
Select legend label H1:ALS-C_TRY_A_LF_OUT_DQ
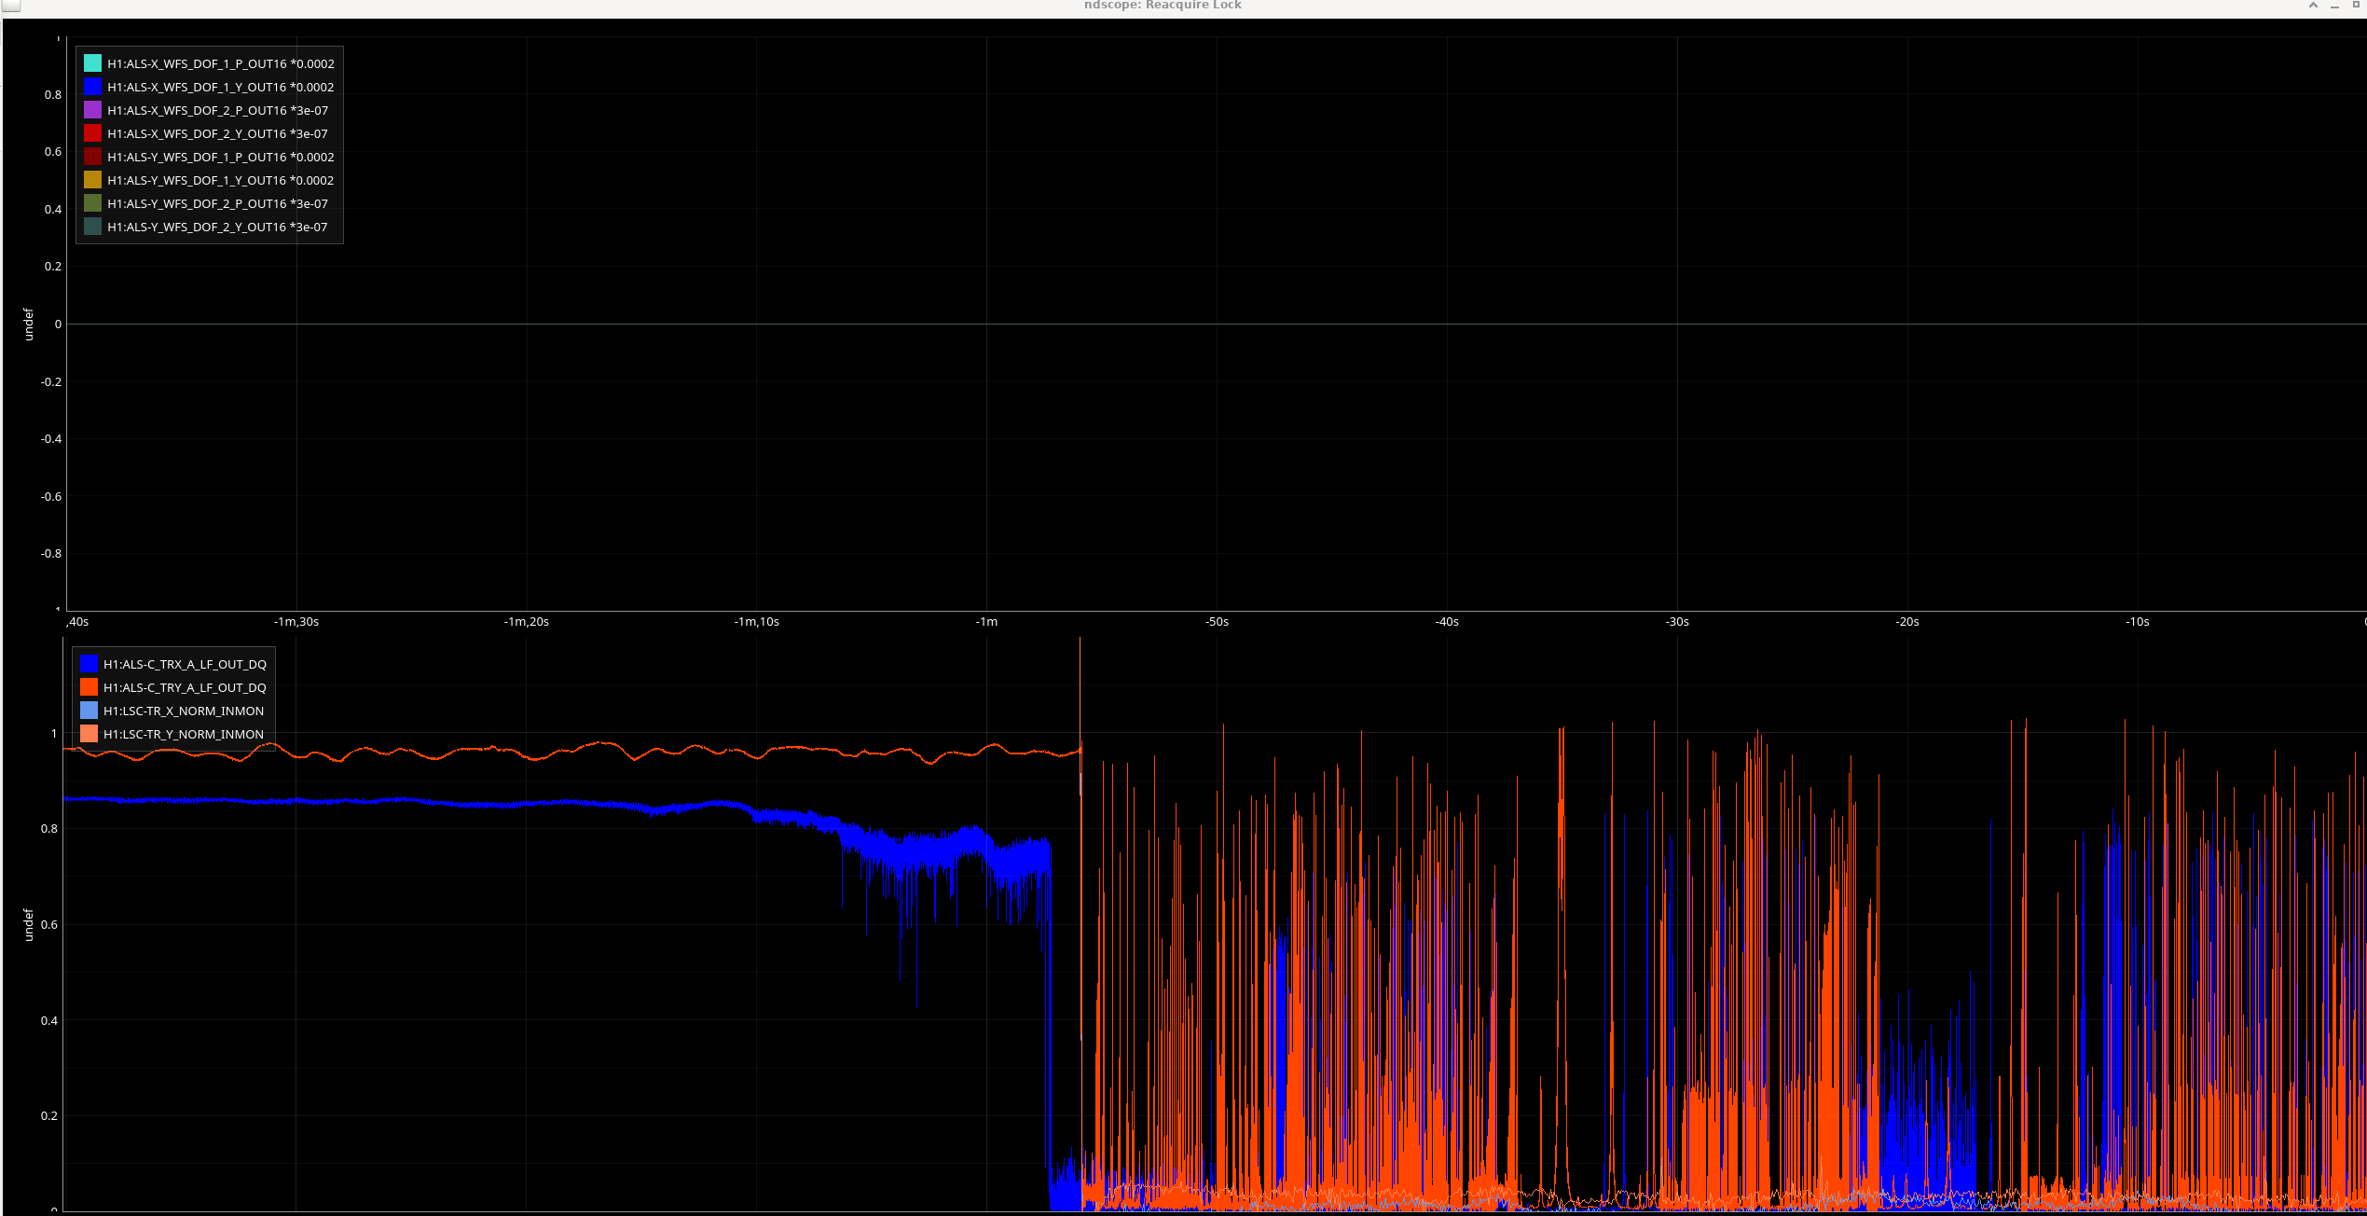point(185,687)
